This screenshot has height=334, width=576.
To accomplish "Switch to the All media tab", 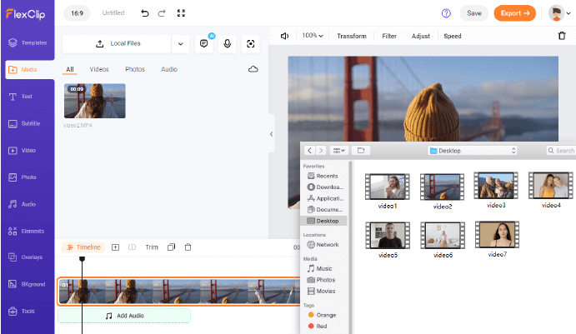I will [70, 69].
